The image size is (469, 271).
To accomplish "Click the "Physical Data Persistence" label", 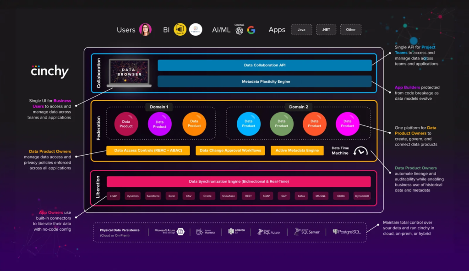I will [x=120, y=230].
